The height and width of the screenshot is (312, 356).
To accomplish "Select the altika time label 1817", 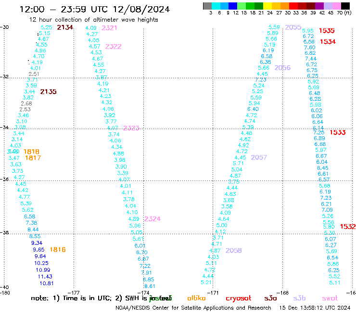I will point(33,158).
